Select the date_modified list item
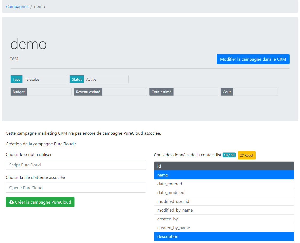The height and width of the screenshot is (243, 300). pos(224,193)
